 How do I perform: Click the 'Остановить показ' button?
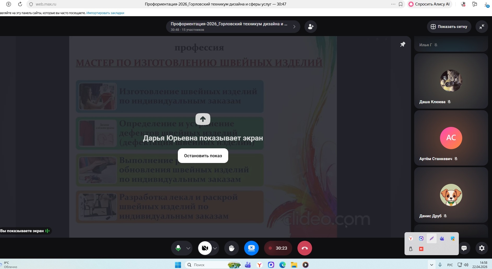203,156
